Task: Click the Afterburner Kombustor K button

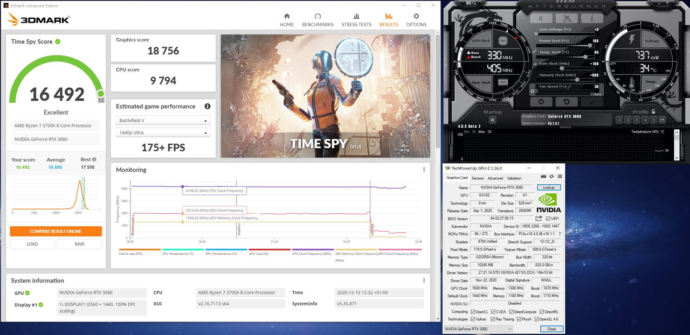Action: coord(541,18)
